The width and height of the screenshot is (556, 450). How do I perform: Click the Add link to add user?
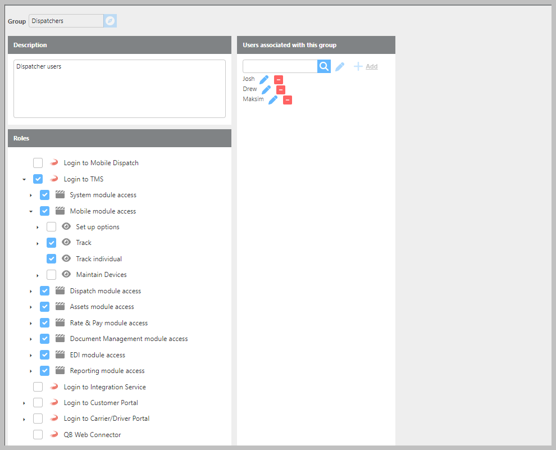coord(371,66)
